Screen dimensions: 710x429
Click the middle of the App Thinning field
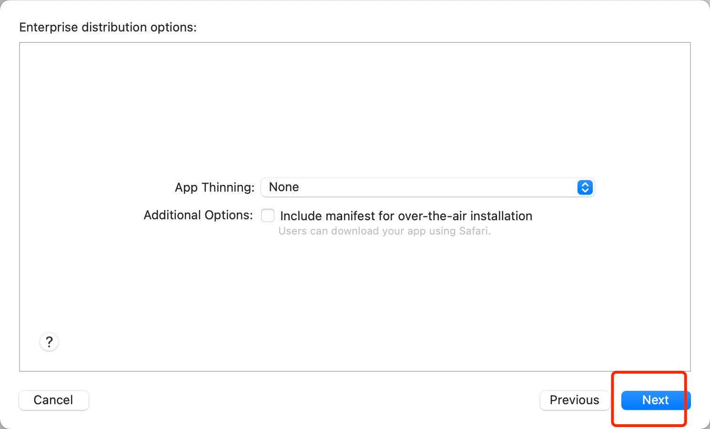coord(427,187)
